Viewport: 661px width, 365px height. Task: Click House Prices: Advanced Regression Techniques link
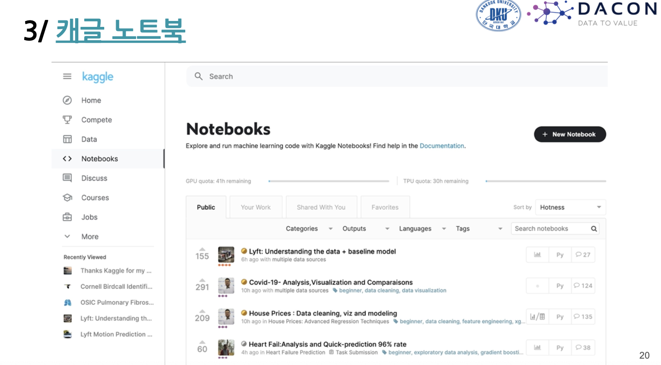pos(329,321)
